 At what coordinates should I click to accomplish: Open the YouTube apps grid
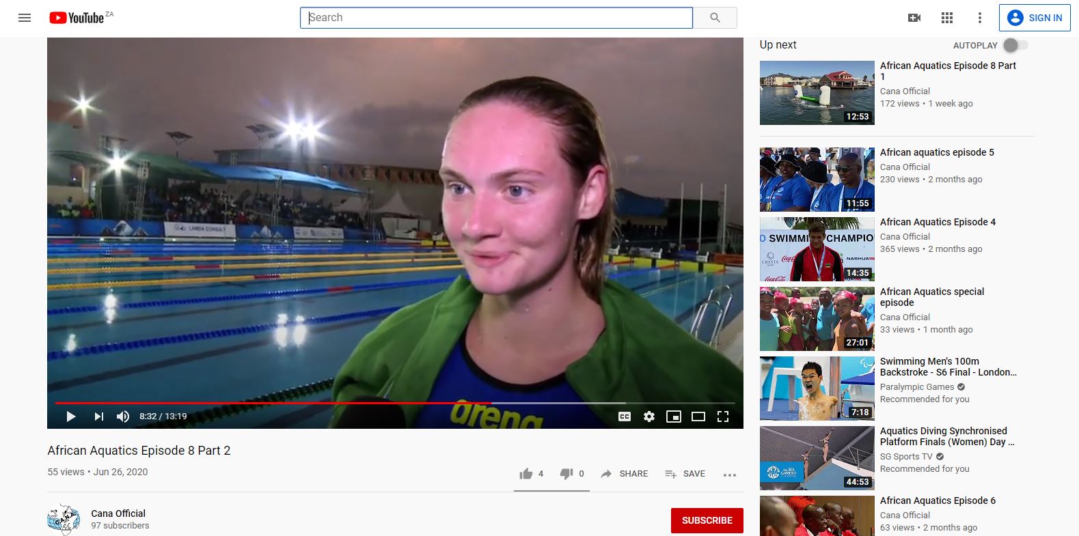coord(947,18)
